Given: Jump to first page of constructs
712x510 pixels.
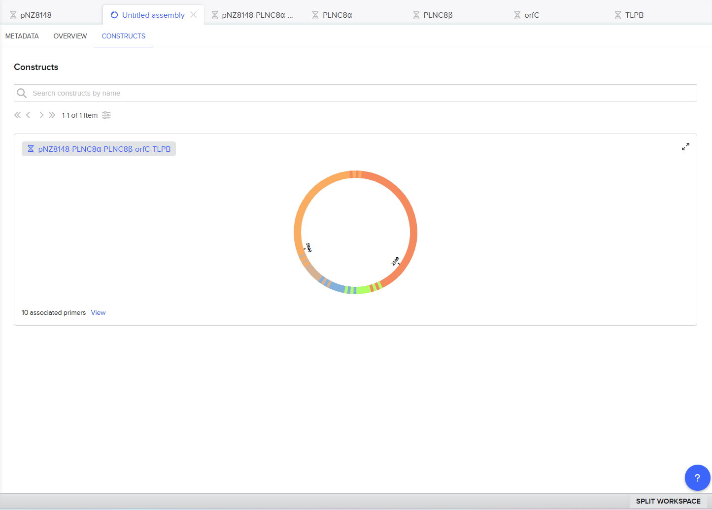Looking at the screenshot, I should (17, 115).
